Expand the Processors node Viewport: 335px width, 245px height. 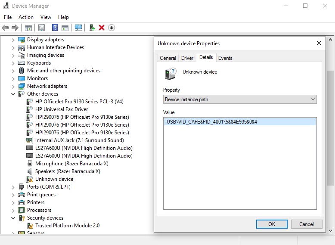(13, 211)
